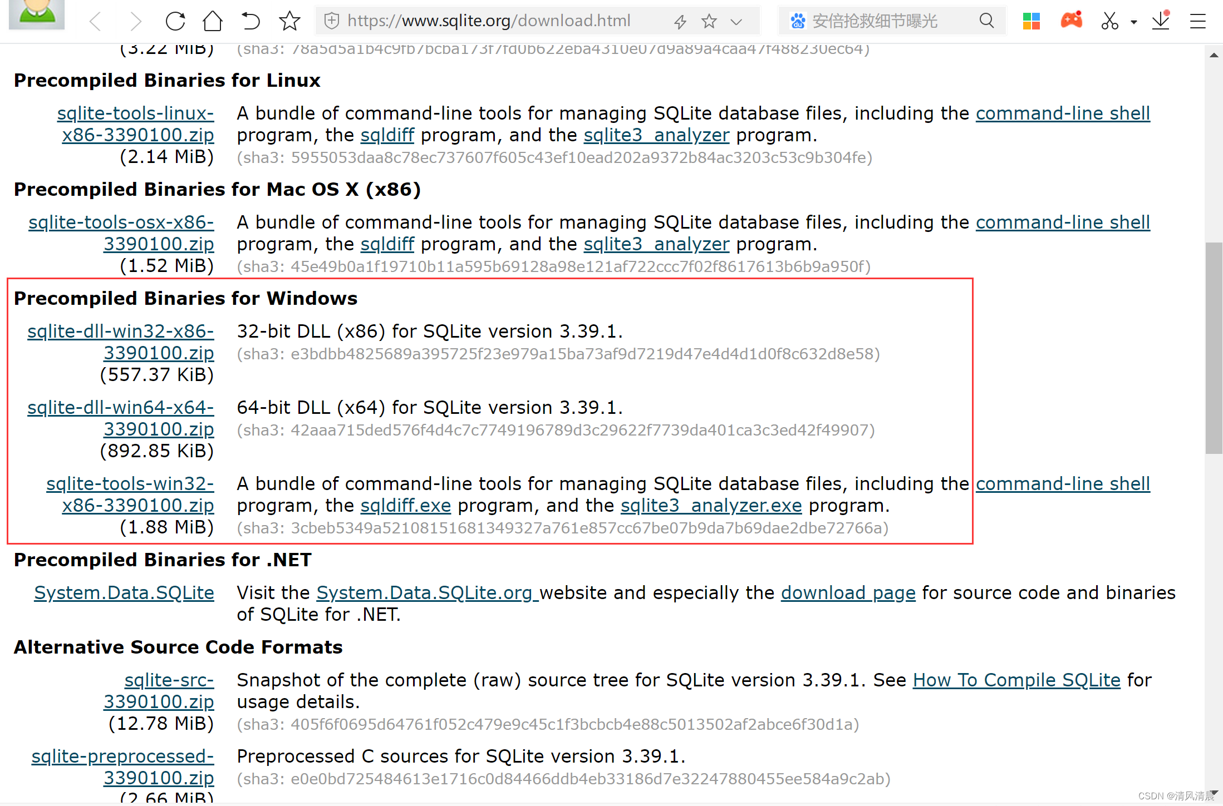Go to home page icon
Viewport: 1223px width, 806px height.
[213, 22]
